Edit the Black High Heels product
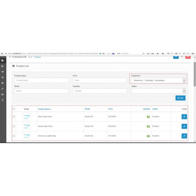This screenshot has width=196, height=196. [184, 117]
